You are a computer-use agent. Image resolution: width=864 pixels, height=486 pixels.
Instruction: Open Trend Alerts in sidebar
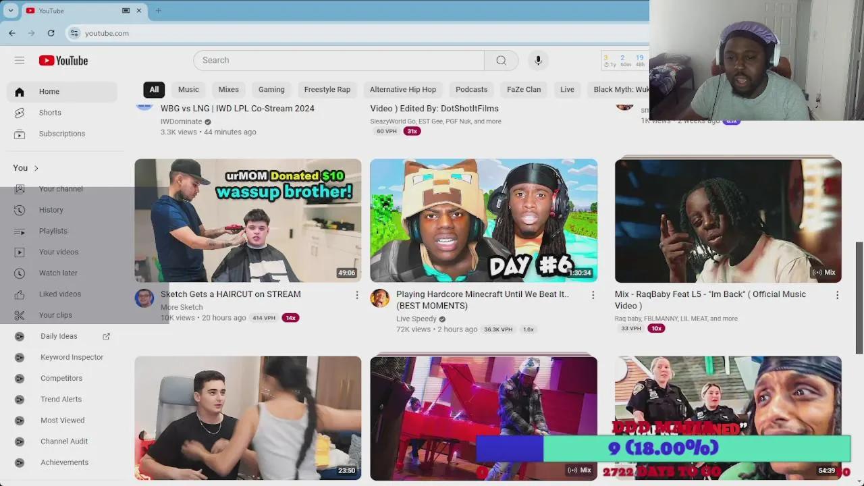(62, 399)
